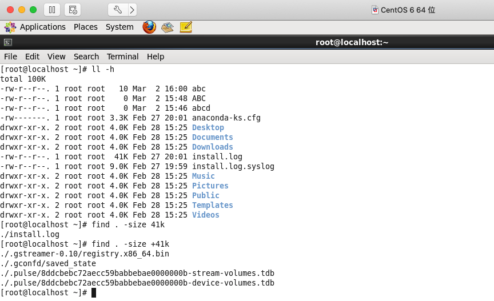The width and height of the screenshot is (494, 301).
Task: Open the Terminal menu
Action: coord(122,57)
